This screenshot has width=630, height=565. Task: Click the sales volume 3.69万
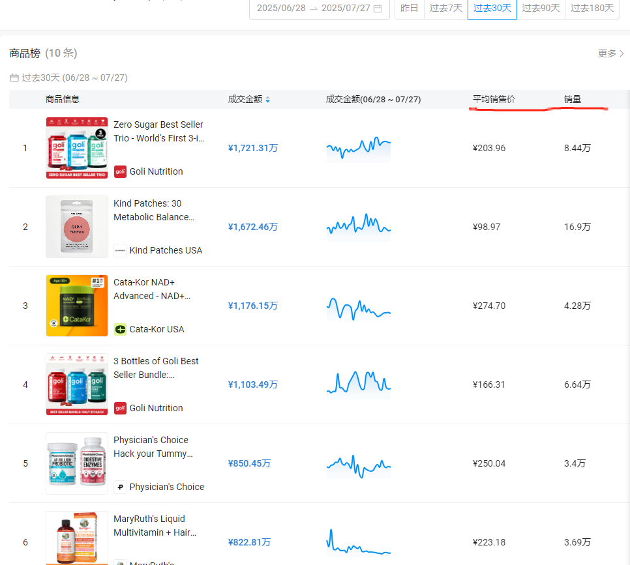[577, 542]
